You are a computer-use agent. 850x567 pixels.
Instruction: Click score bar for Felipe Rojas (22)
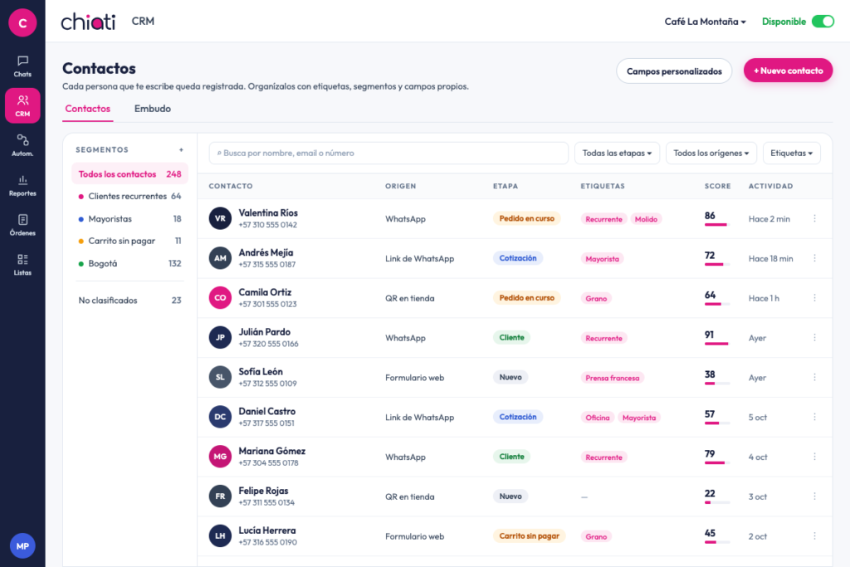(717, 502)
